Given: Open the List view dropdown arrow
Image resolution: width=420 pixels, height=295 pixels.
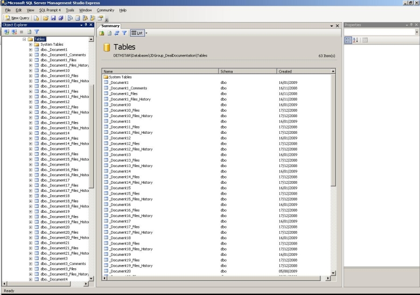Looking at the screenshot, I should (x=146, y=33).
